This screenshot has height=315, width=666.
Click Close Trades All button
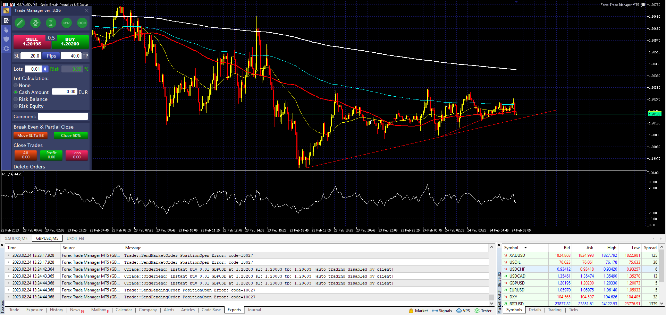(26, 155)
